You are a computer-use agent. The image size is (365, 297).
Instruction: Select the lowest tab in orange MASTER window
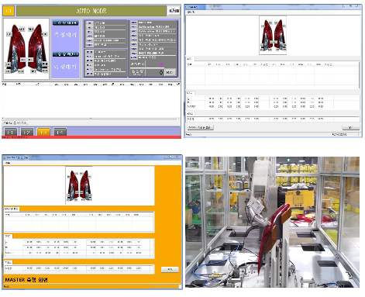[9, 262]
